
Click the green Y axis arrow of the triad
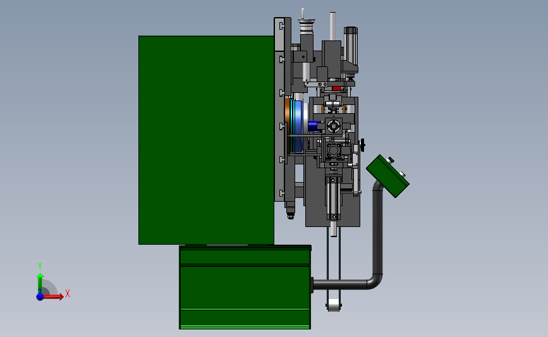pyautogui.click(x=40, y=283)
